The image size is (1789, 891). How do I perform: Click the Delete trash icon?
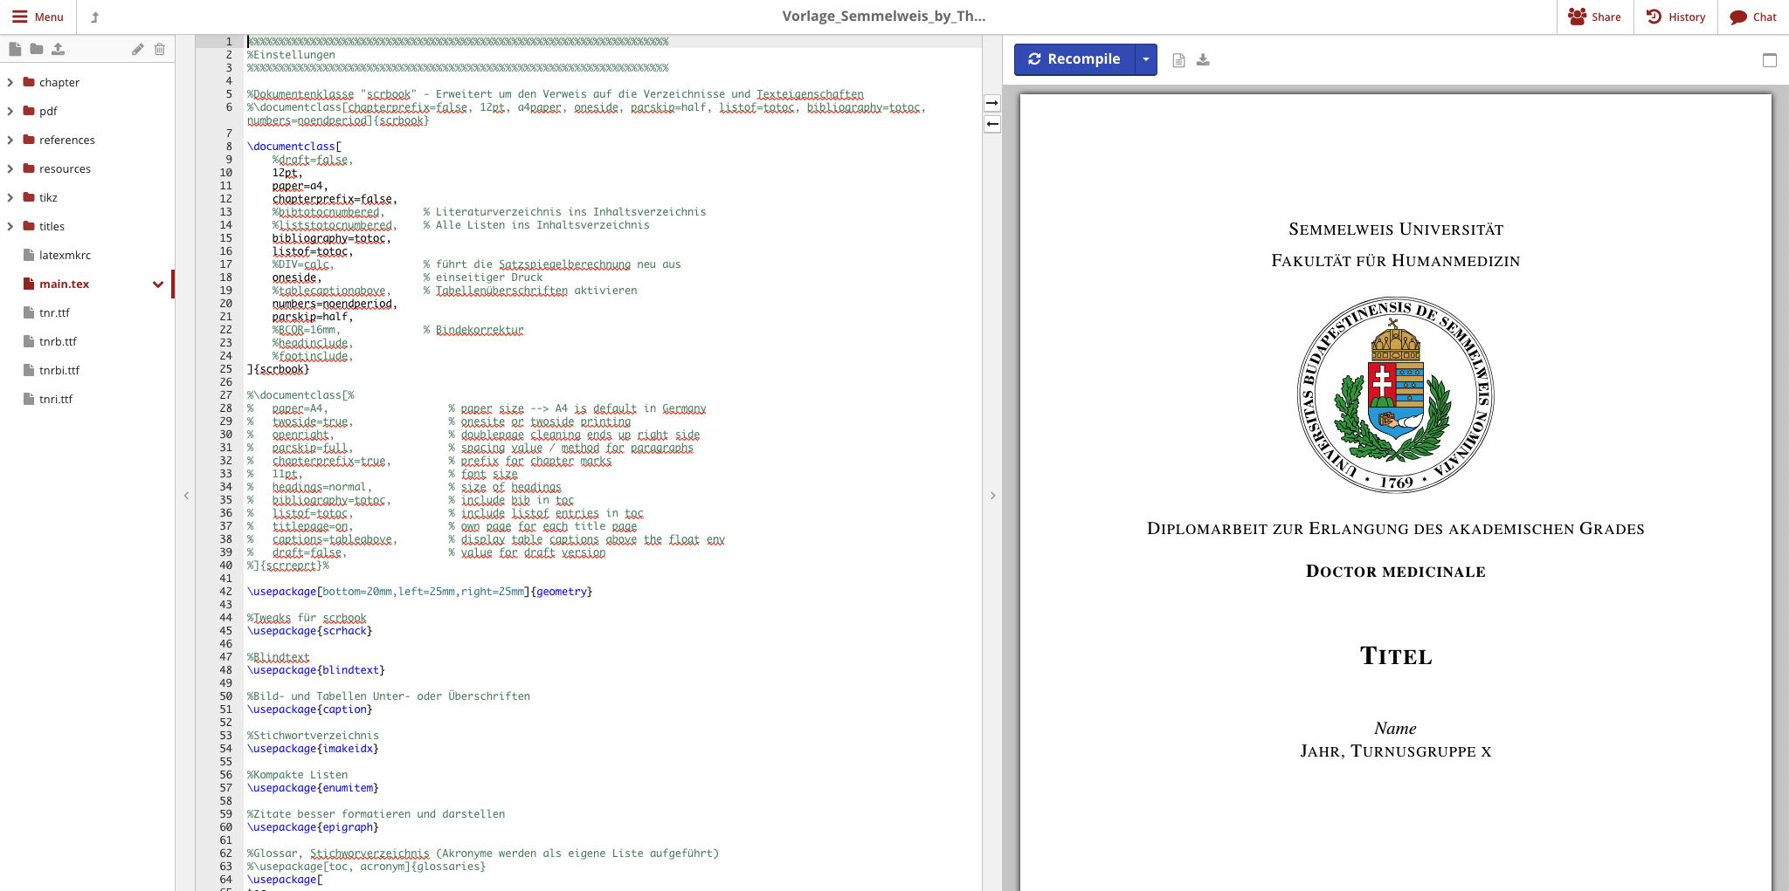159,49
